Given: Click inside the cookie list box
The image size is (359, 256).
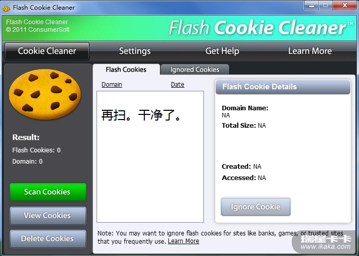Looking at the screenshot, I should tap(150, 156).
